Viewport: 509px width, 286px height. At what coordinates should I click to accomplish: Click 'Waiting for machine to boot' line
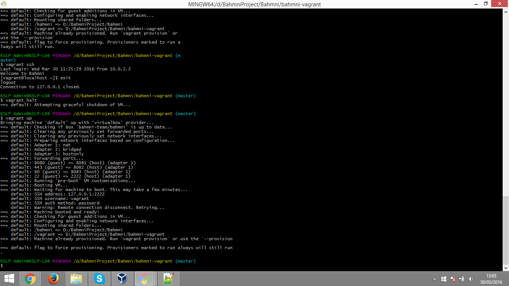94,190
